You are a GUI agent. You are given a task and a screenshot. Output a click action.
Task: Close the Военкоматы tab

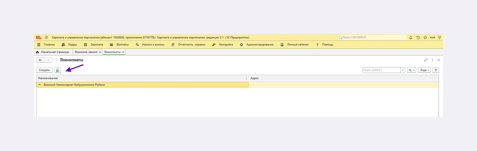[x=123, y=52]
